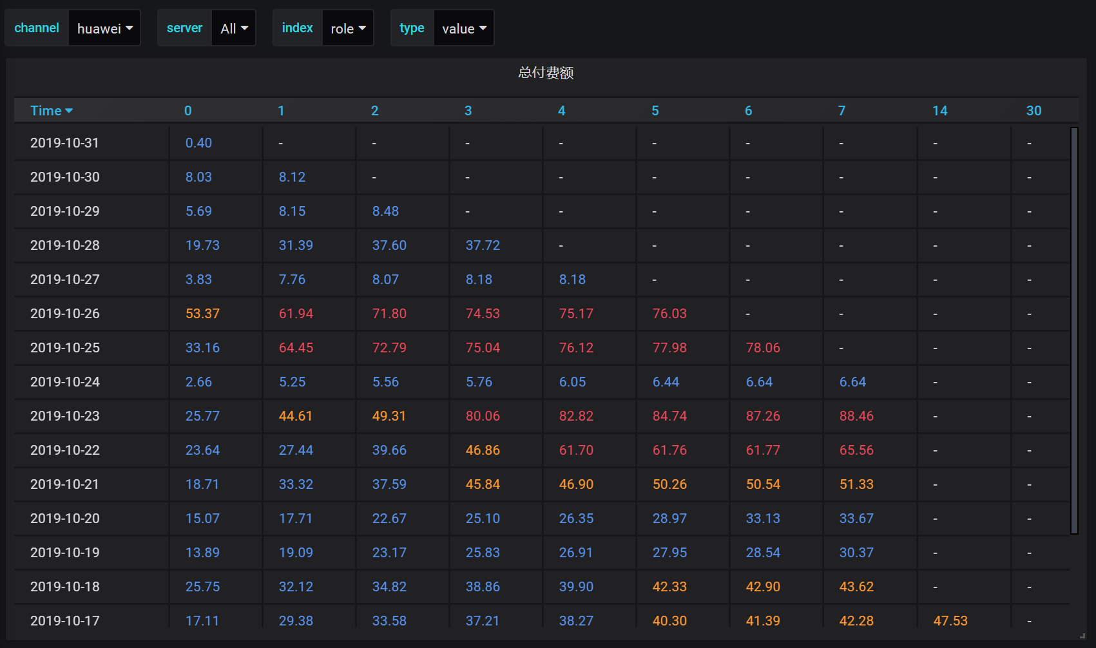Click value 0.40 in 2019-10-31 row
1096x648 pixels.
(198, 143)
